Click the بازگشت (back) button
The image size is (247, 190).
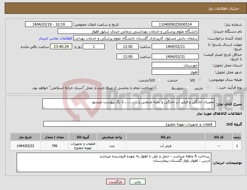tap(116, 182)
